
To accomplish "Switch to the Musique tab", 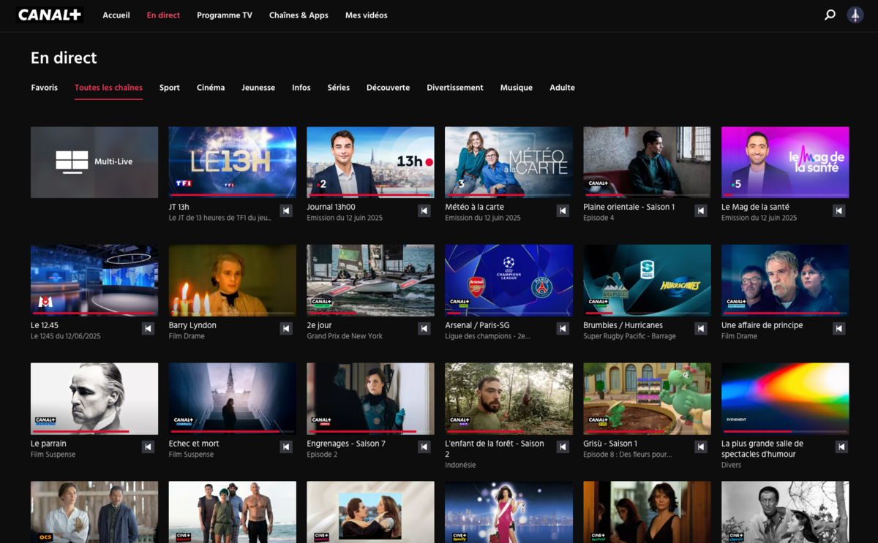I will (517, 88).
